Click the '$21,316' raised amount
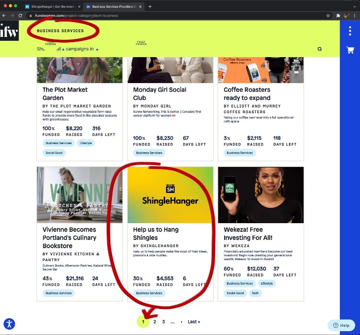Viewport: 360px width, 335px height. click(74, 278)
